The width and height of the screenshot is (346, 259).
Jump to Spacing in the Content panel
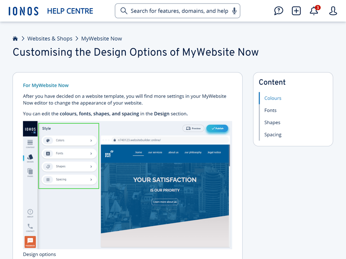tap(273, 135)
